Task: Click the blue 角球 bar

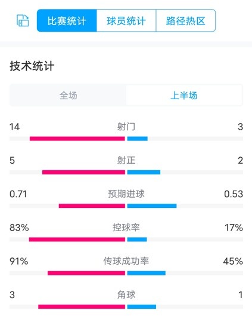Action: point(142,306)
